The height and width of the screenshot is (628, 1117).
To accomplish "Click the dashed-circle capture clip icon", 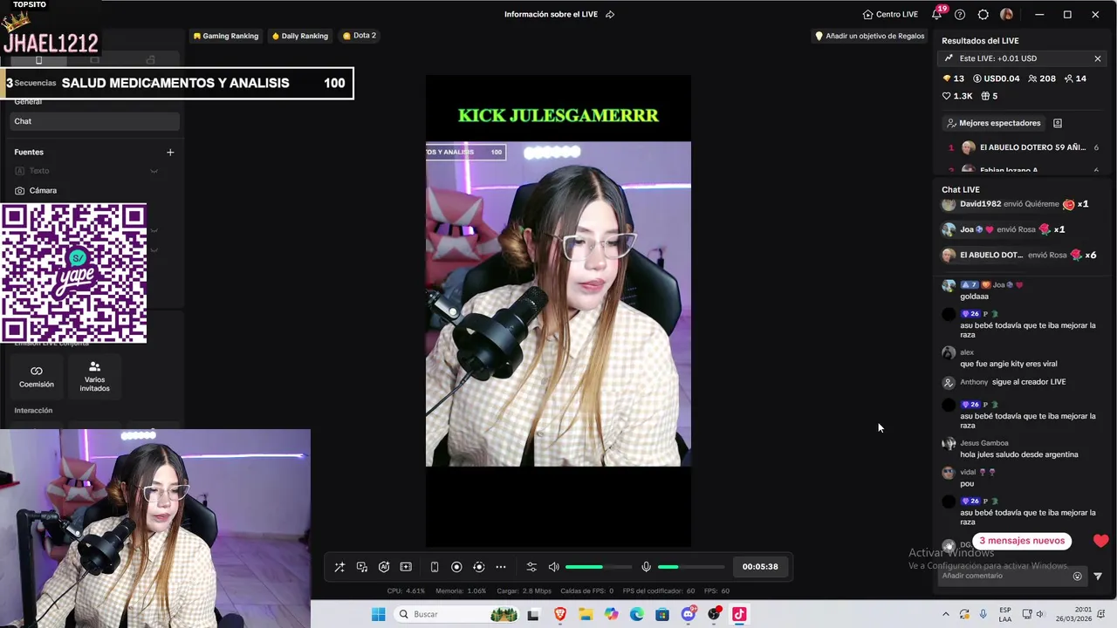I will click(478, 567).
